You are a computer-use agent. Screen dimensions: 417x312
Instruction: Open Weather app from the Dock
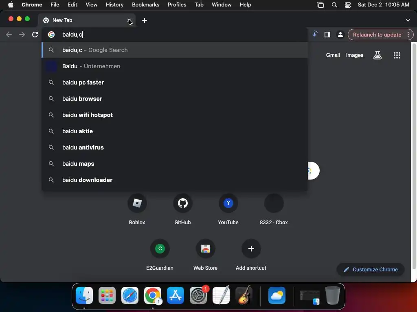(x=277, y=295)
